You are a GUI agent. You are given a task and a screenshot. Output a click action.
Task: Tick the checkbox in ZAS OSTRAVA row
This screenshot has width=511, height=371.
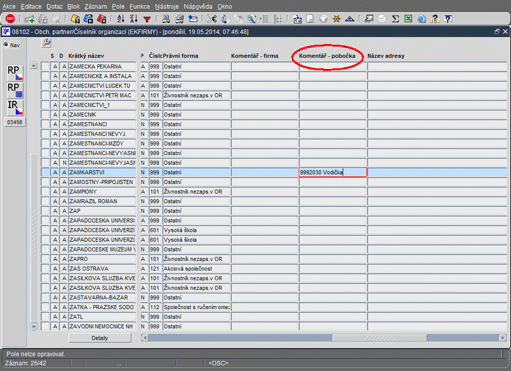click(45, 269)
